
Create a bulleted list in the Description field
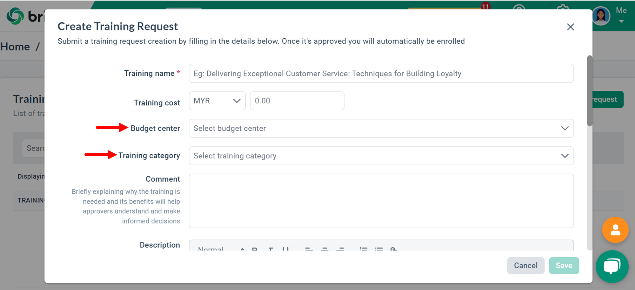pyautogui.click(x=379, y=250)
